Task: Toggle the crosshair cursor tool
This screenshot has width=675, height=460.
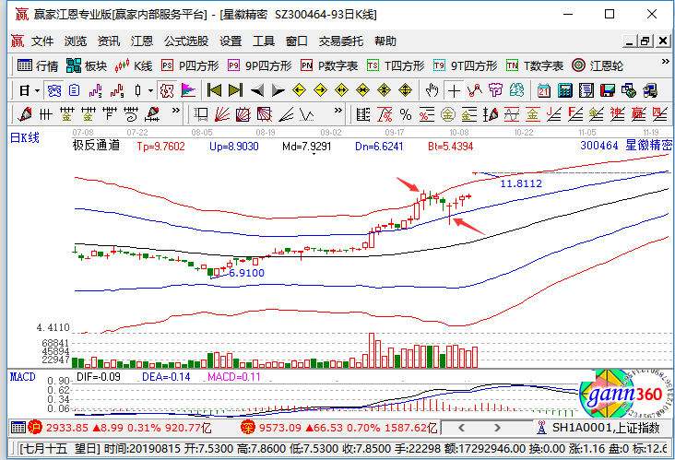Action: [x=454, y=90]
